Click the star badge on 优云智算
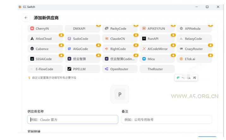 [x=99, y=55]
